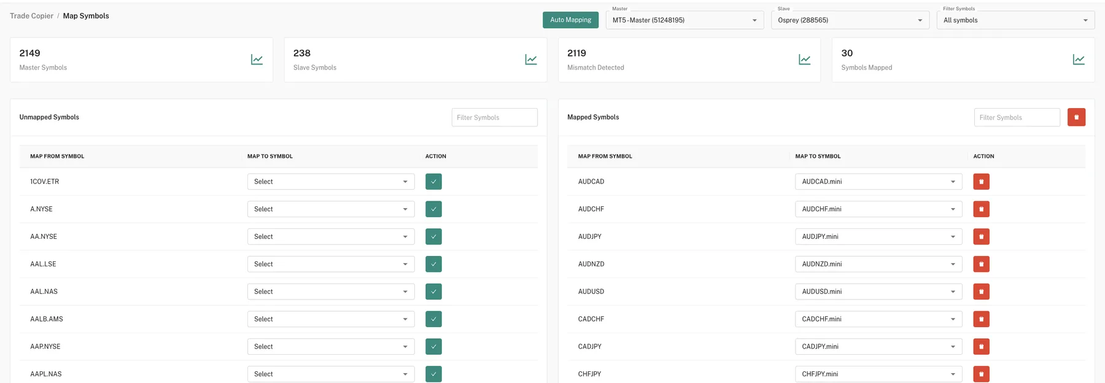This screenshot has height=383, width=1105.
Task: Confirm mapping for AAL.LSE
Action: 433,264
